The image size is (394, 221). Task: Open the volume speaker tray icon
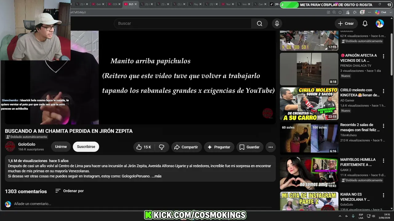[373, 216]
